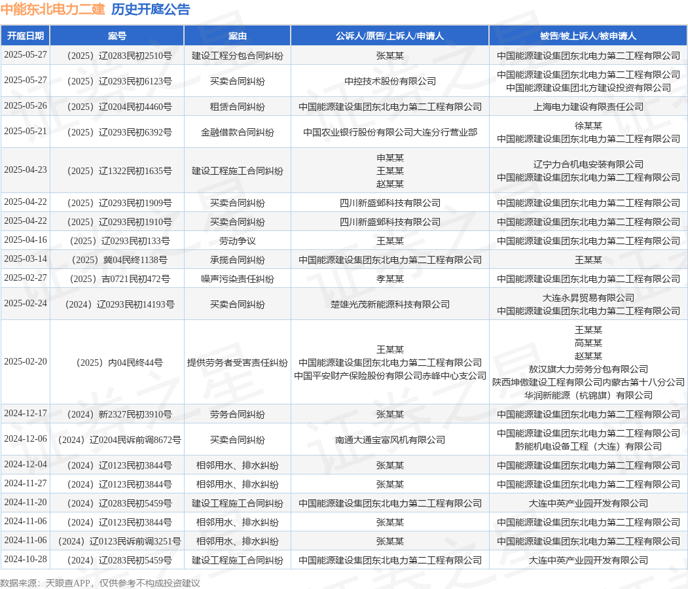Click the cause 劳动争议

tap(238, 241)
